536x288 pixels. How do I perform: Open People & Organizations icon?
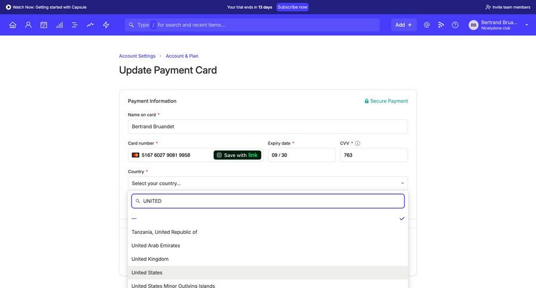[x=28, y=25]
